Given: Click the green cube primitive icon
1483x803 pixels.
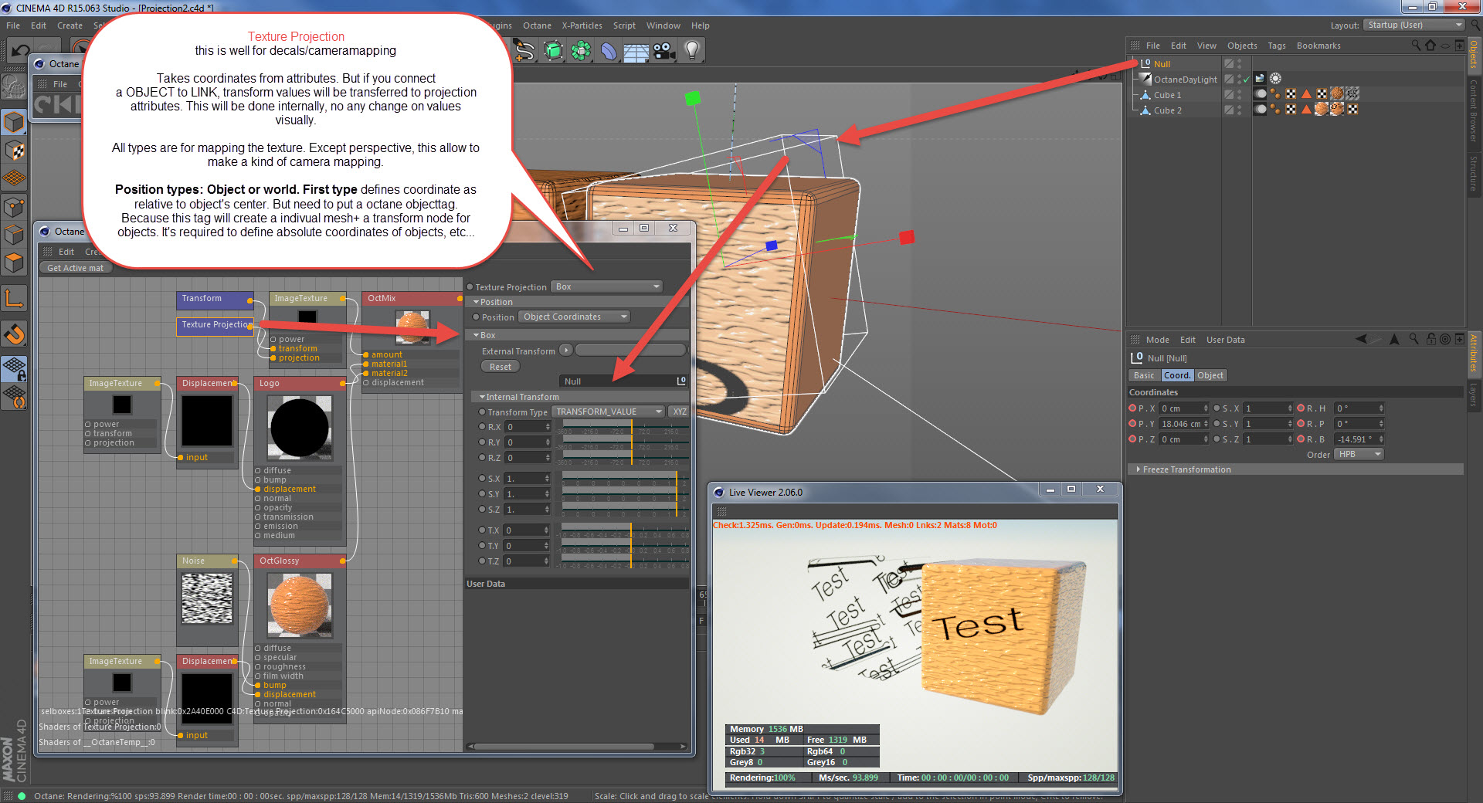Looking at the screenshot, I should (x=553, y=51).
